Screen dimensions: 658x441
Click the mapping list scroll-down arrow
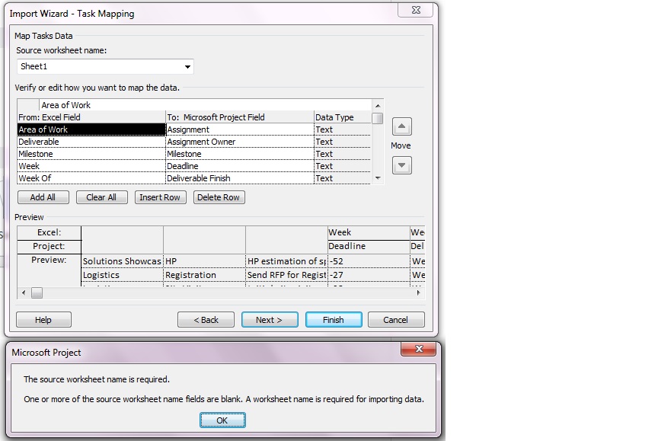pyautogui.click(x=378, y=178)
